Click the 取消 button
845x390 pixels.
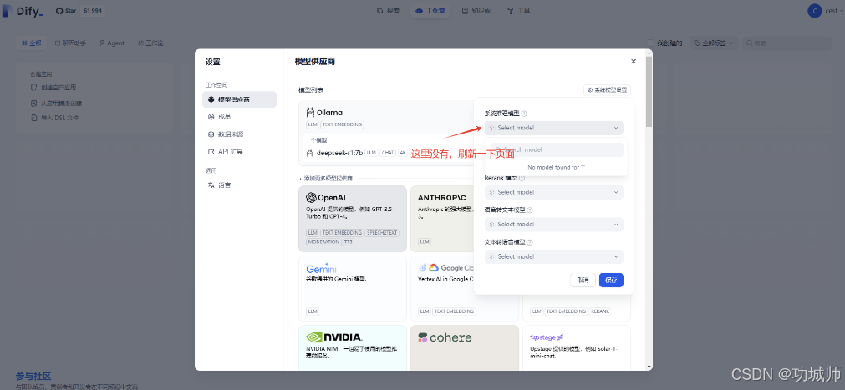coord(583,280)
